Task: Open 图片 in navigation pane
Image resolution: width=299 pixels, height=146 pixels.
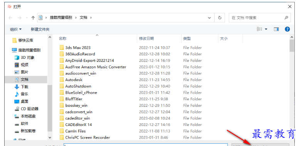Action: click(21, 72)
